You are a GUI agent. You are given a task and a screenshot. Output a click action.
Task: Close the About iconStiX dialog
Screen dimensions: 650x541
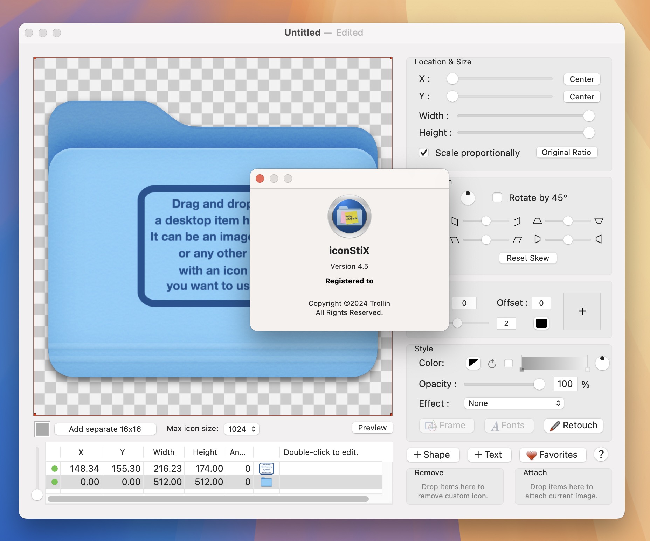260,178
